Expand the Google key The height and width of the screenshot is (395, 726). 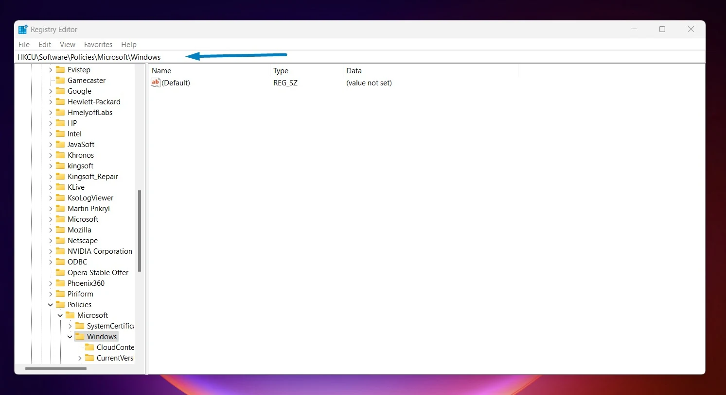click(x=51, y=91)
